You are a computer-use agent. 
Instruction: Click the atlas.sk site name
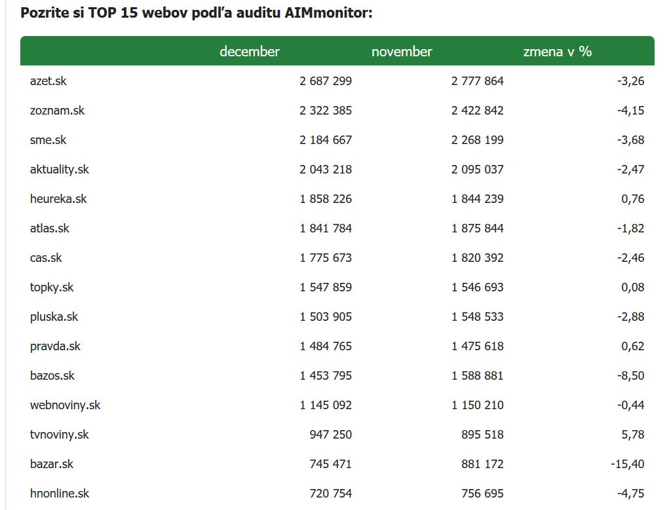49,228
